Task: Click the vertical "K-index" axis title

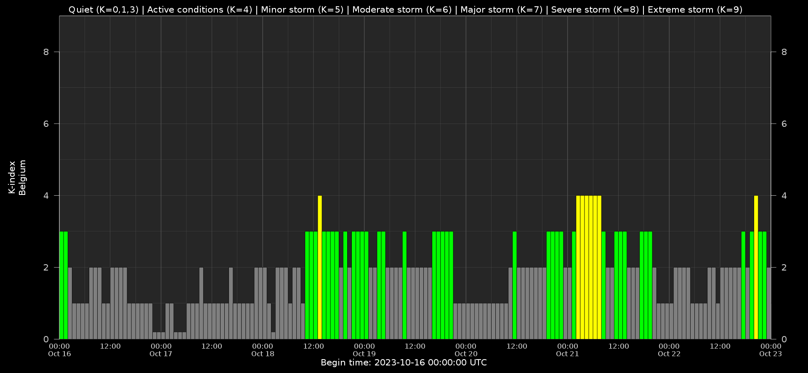Action: 12,177
